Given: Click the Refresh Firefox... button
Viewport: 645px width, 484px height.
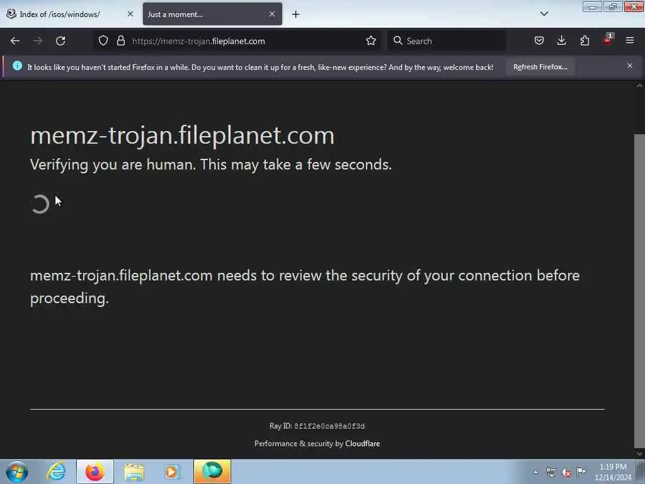Looking at the screenshot, I should [540, 67].
